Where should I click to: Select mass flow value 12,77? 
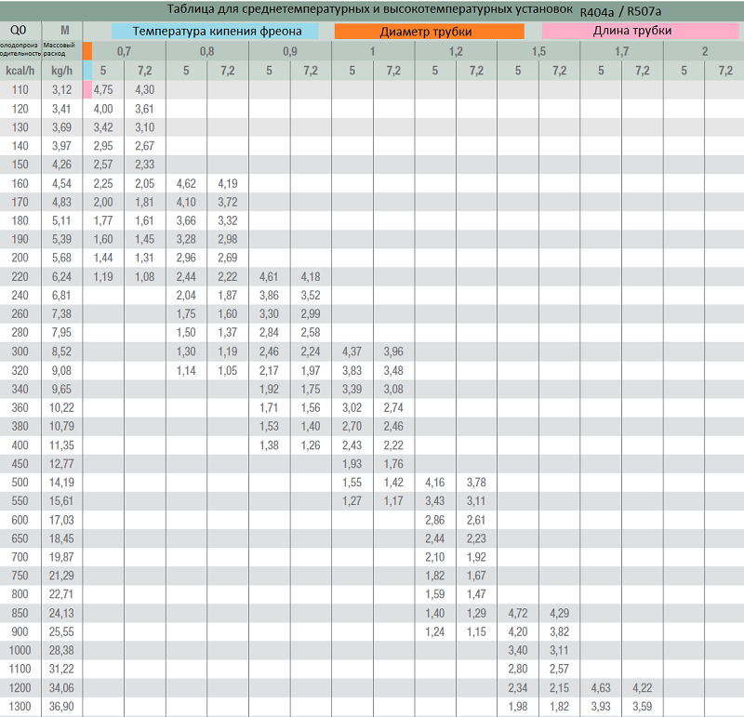pos(61,464)
